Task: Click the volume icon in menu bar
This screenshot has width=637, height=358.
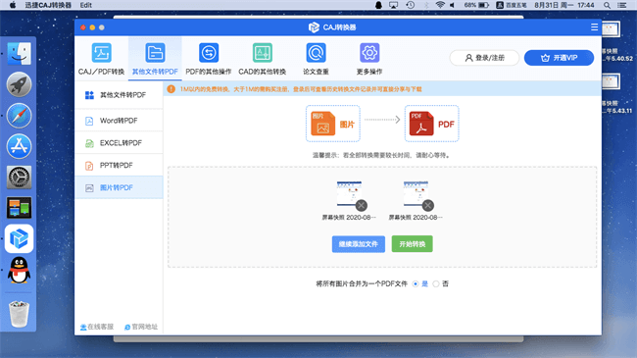Action: tap(452, 5)
